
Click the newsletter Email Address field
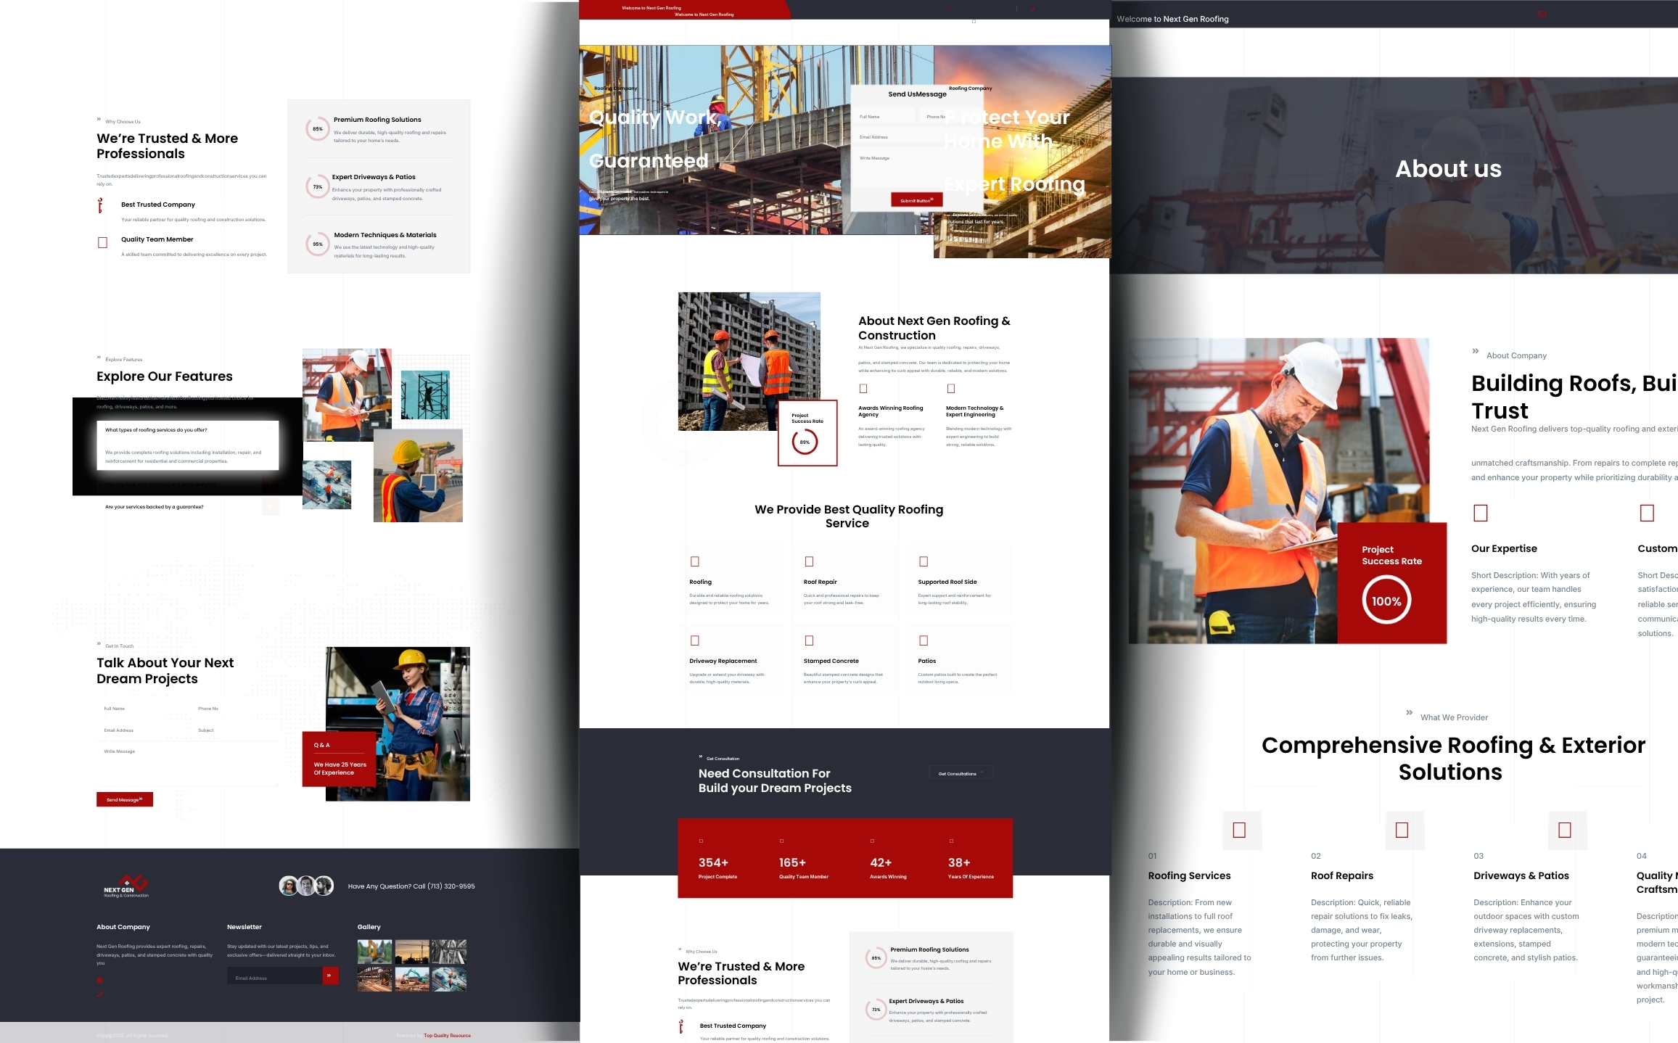point(274,977)
